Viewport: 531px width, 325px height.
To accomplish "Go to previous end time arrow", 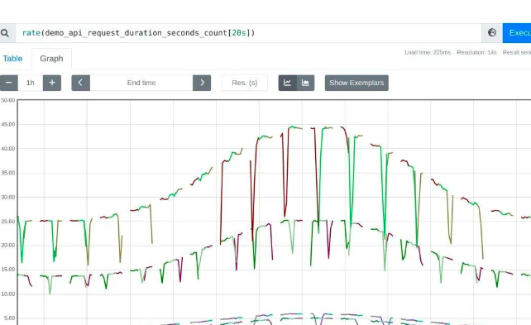I will tap(80, 83).
